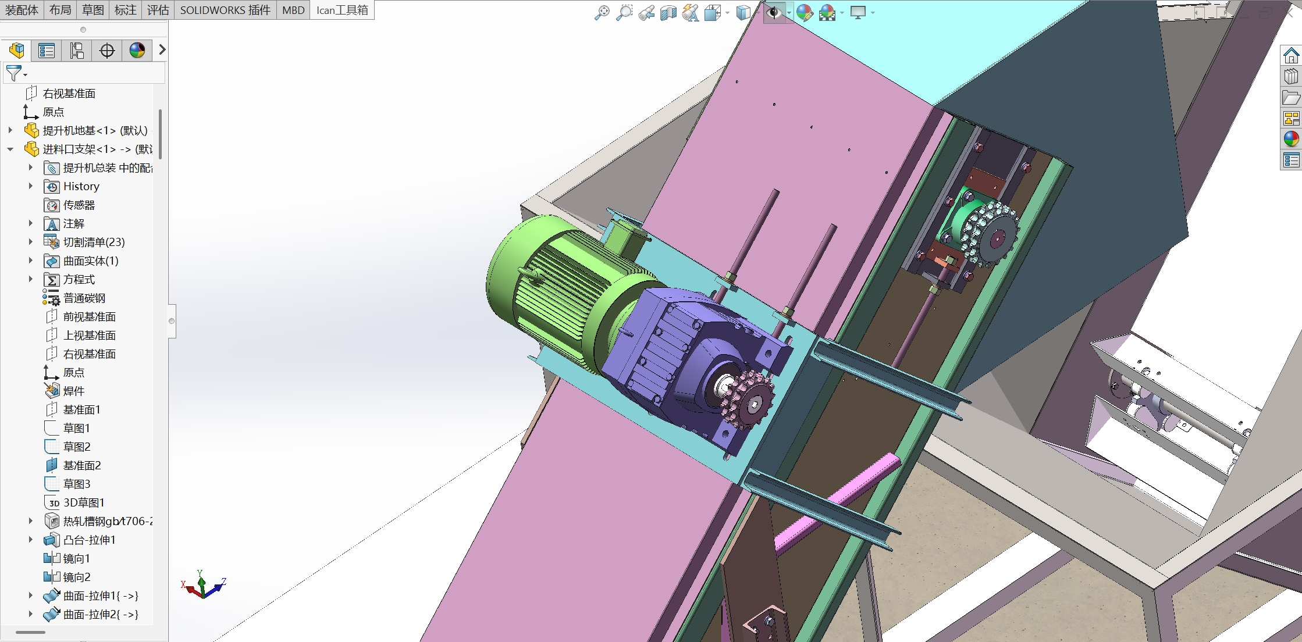This screenshot has height=642, width=1302.
Task: Click the Display Style cube icon
Action: (744, 12)
